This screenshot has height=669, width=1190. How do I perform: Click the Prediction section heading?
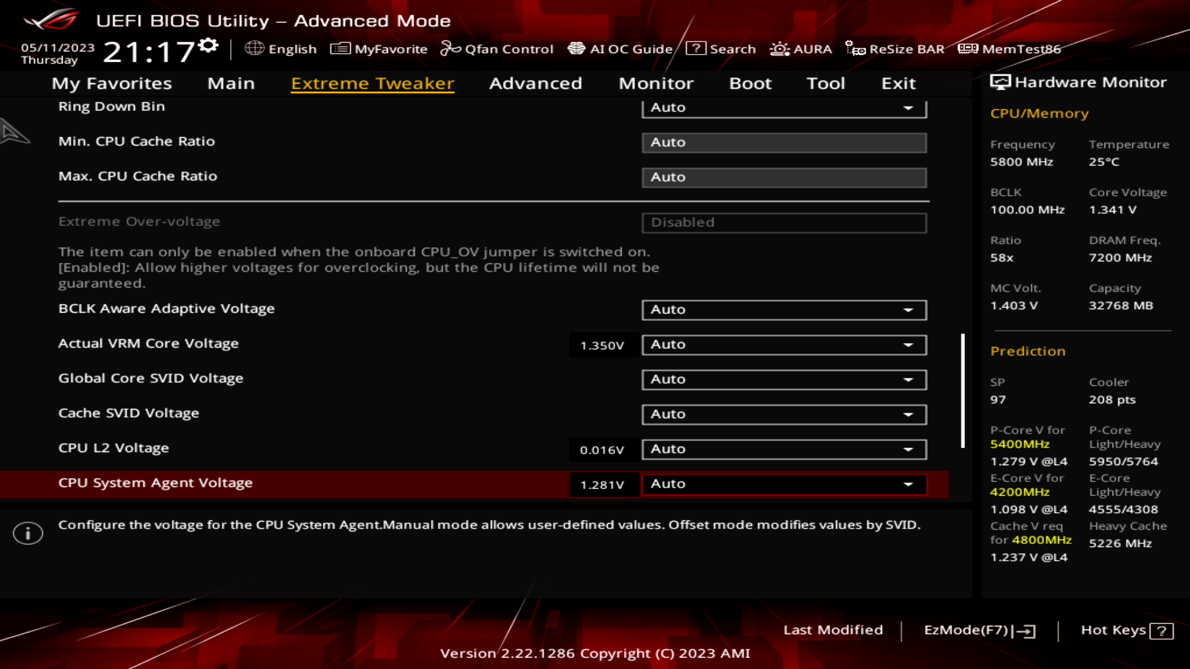click(x=1028, y=351)
